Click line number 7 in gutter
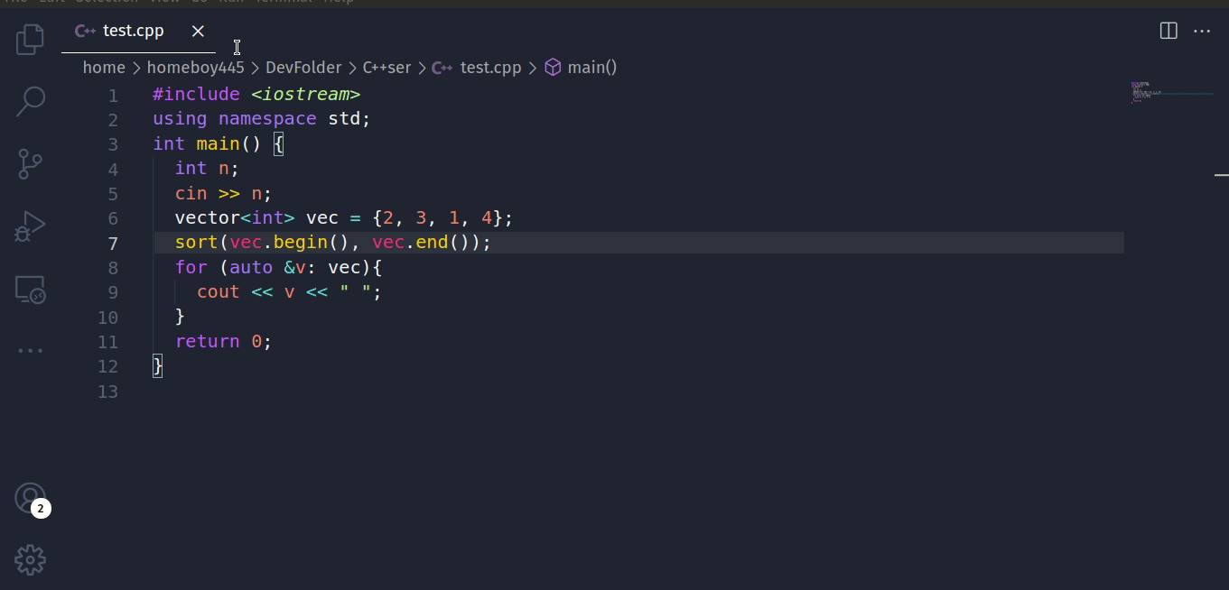Image resolution: width=1229 pixels, height=590 pixels. (113, 243)
